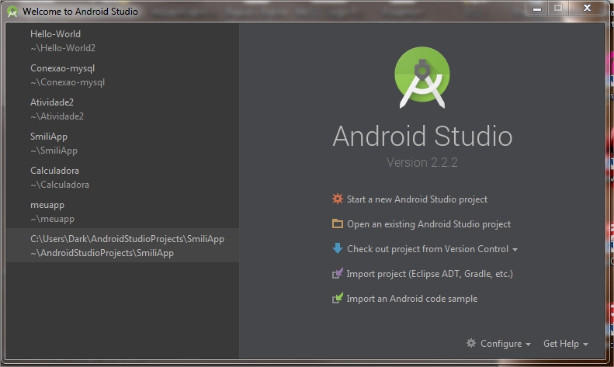Click the Version 2.2.2 label
This screenshot has height=367, width=614.
coord(422,162)
